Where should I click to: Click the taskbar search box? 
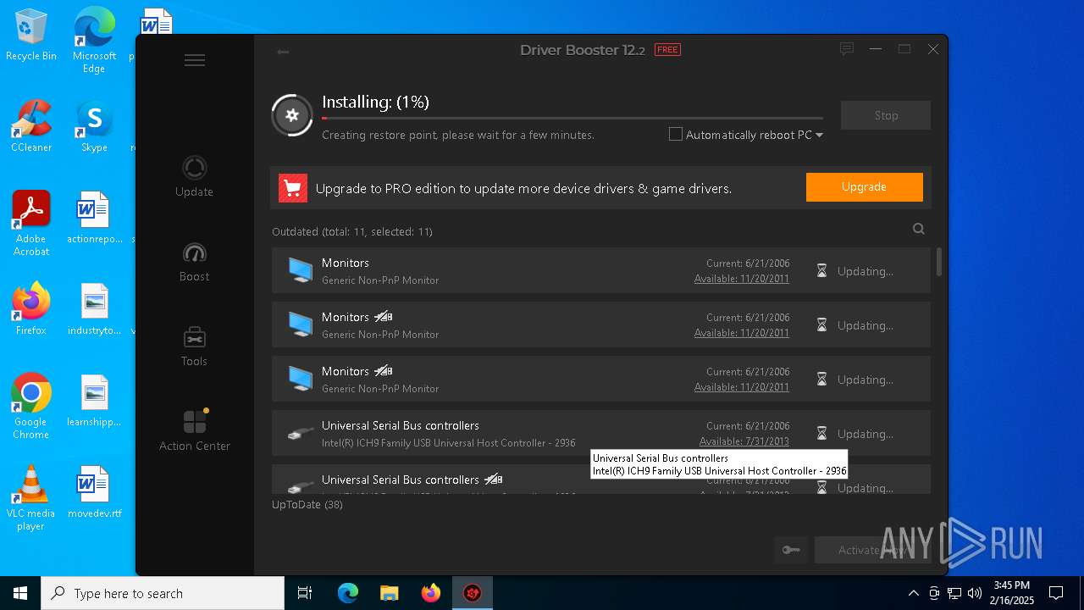click(x=163, y=593)
